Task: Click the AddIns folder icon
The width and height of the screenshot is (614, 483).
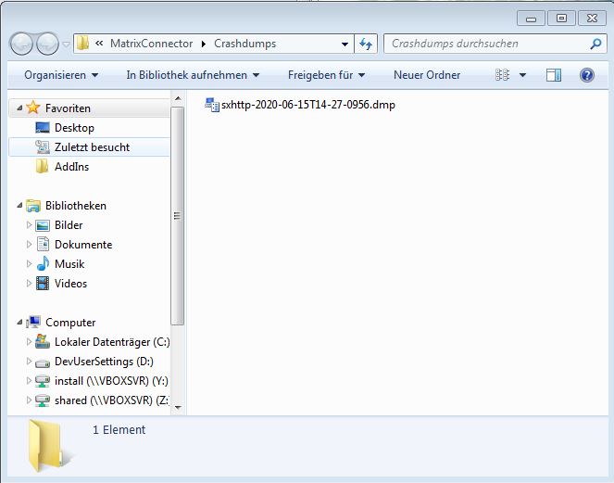Action: click(42, 166)
